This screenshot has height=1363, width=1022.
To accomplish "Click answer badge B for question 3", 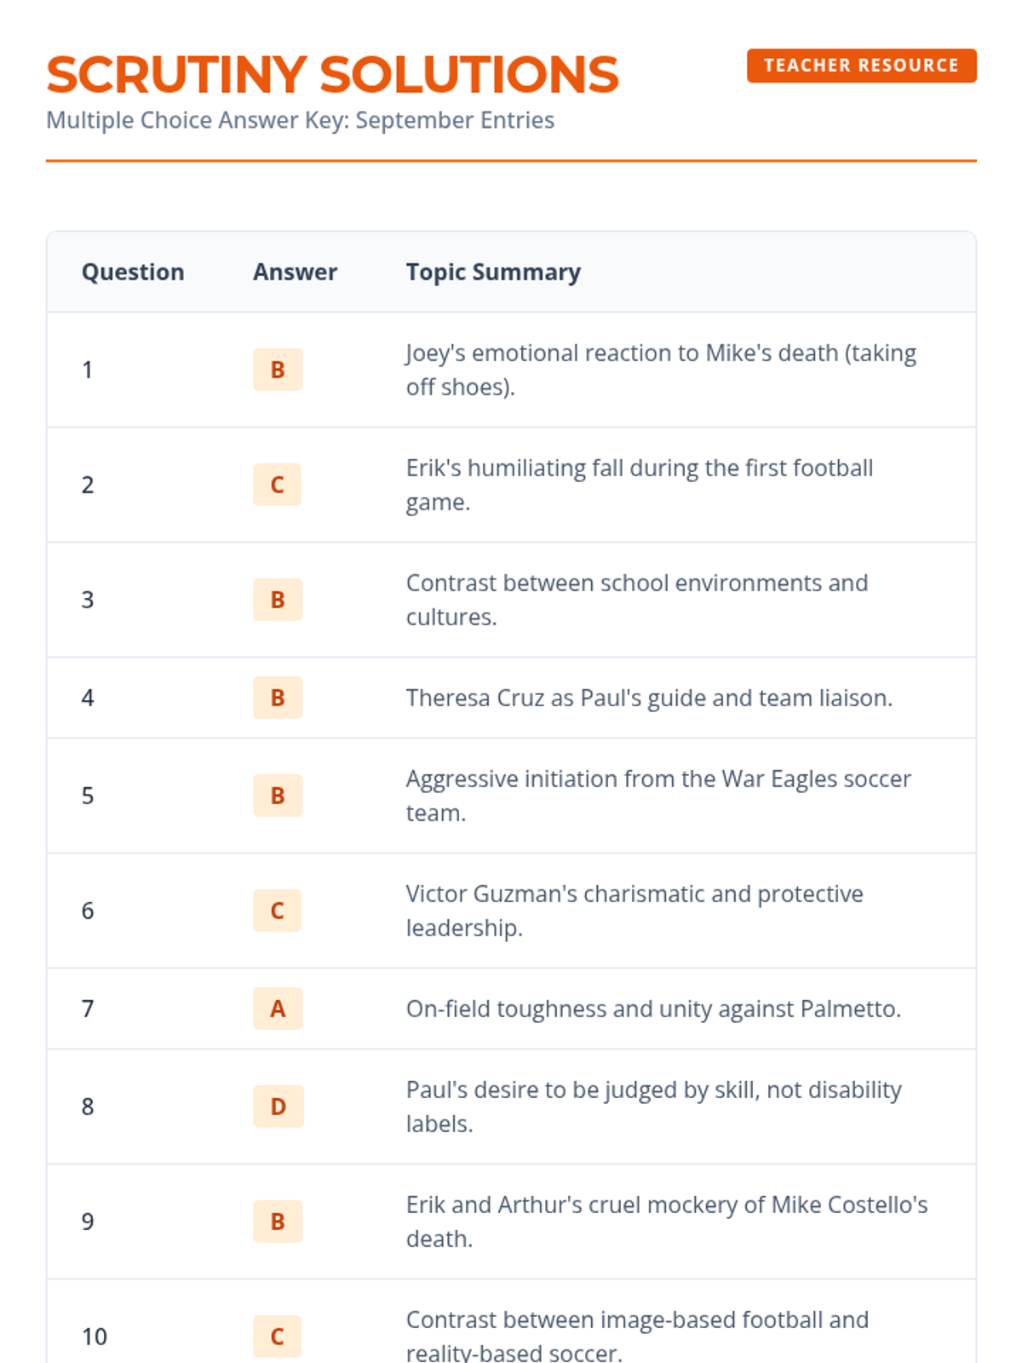I will 278,600.
